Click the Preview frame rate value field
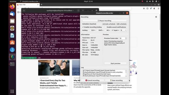Viewport: 169px width, 95px height. pos(122,38)
